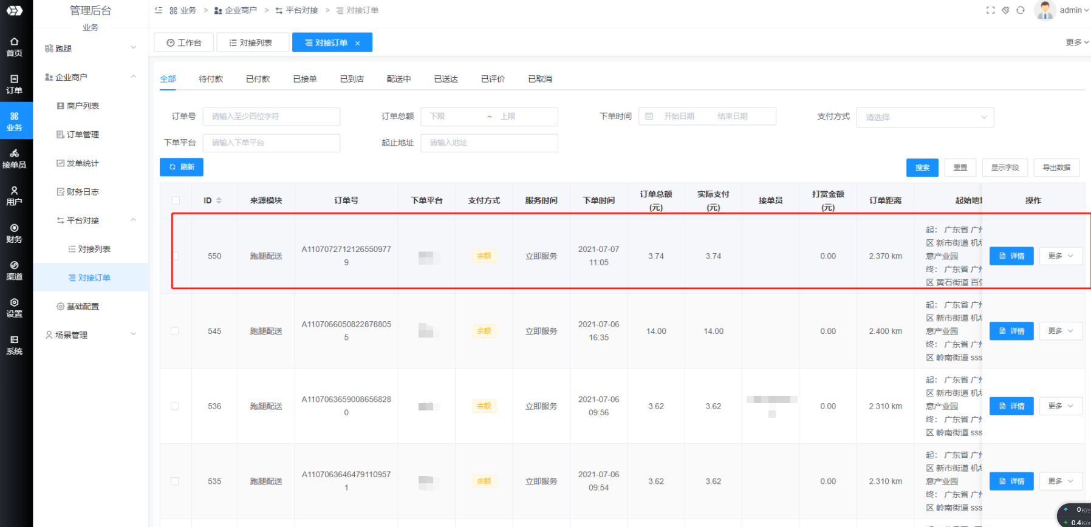Screen dimensions: 1091x527
Task: Click the 首页 home icon in sidebar
Action: pyautogui.click(x=14, y=46)
